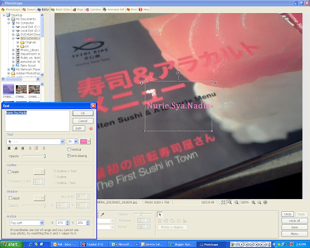Click the transparency grid icon in status bar
310x248 pixels.
click(x=218, y=202)
